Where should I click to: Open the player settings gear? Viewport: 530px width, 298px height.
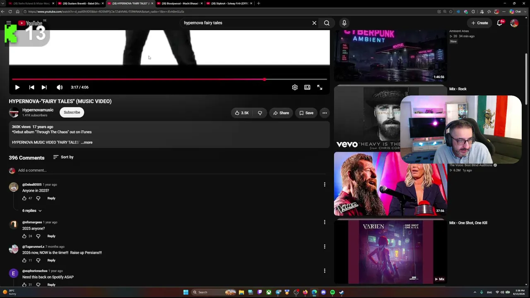point(295,87)
